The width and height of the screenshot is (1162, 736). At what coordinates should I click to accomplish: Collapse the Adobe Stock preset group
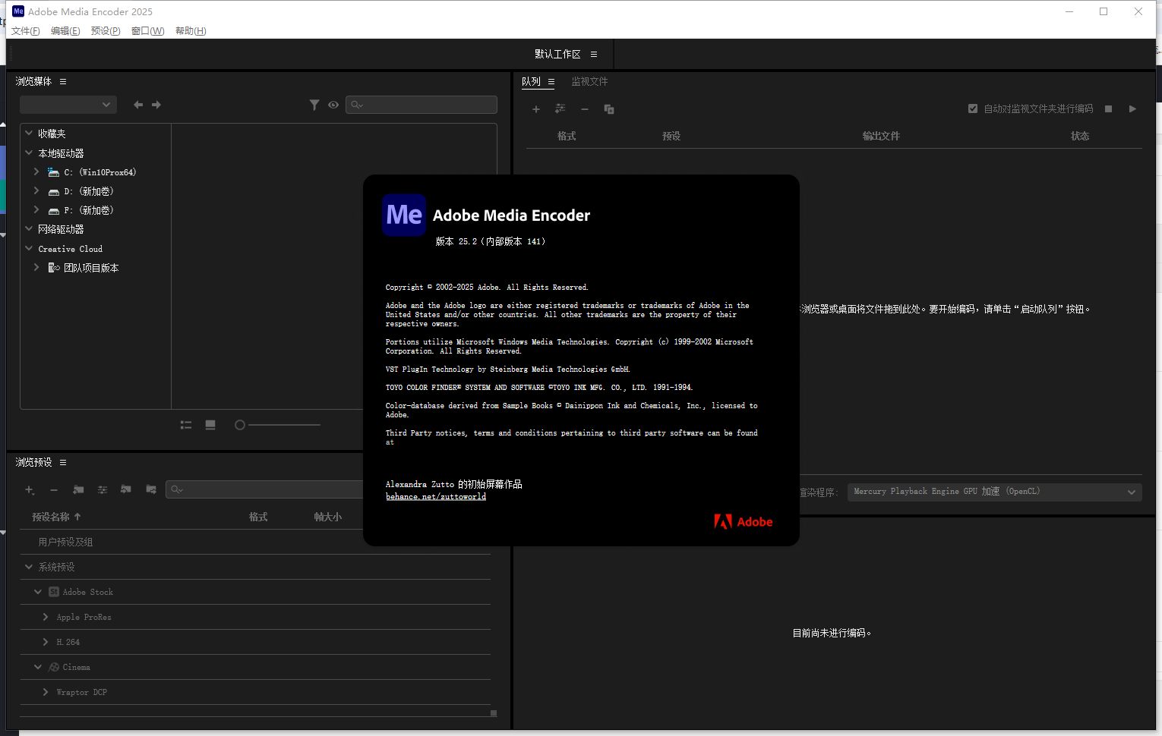pyautogui.click(x=38, y=592)
